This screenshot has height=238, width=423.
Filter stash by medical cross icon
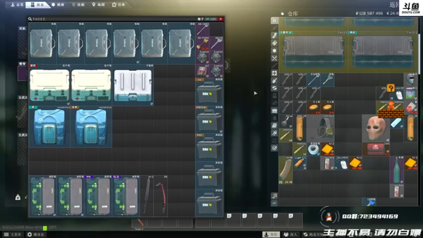(x=274, y=73)
